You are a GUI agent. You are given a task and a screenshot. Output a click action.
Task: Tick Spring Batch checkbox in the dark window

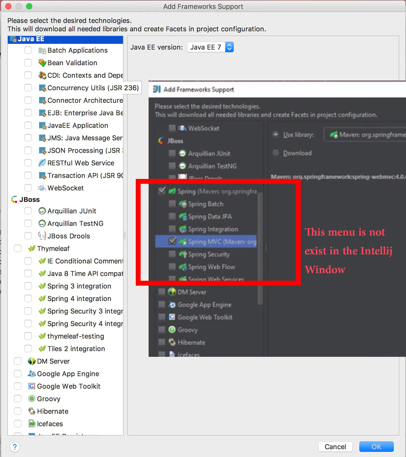tap(172, 203)
